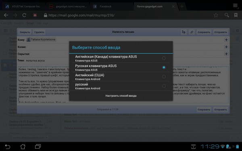This screenshot has height=151, width=242.
Task: Add recipient with plus next to Кому
Action: [226, 40]
